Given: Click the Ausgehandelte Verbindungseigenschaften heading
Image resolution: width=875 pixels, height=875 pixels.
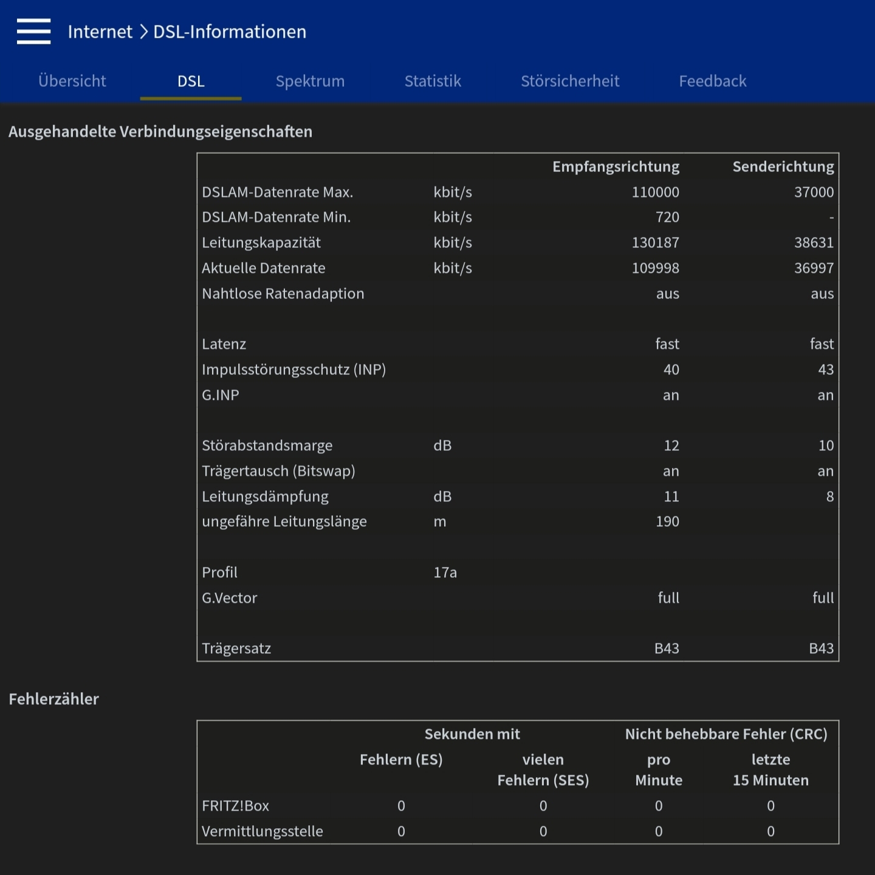Looking at the screenshot, I should pyautogui.click(x=160, y=132).
